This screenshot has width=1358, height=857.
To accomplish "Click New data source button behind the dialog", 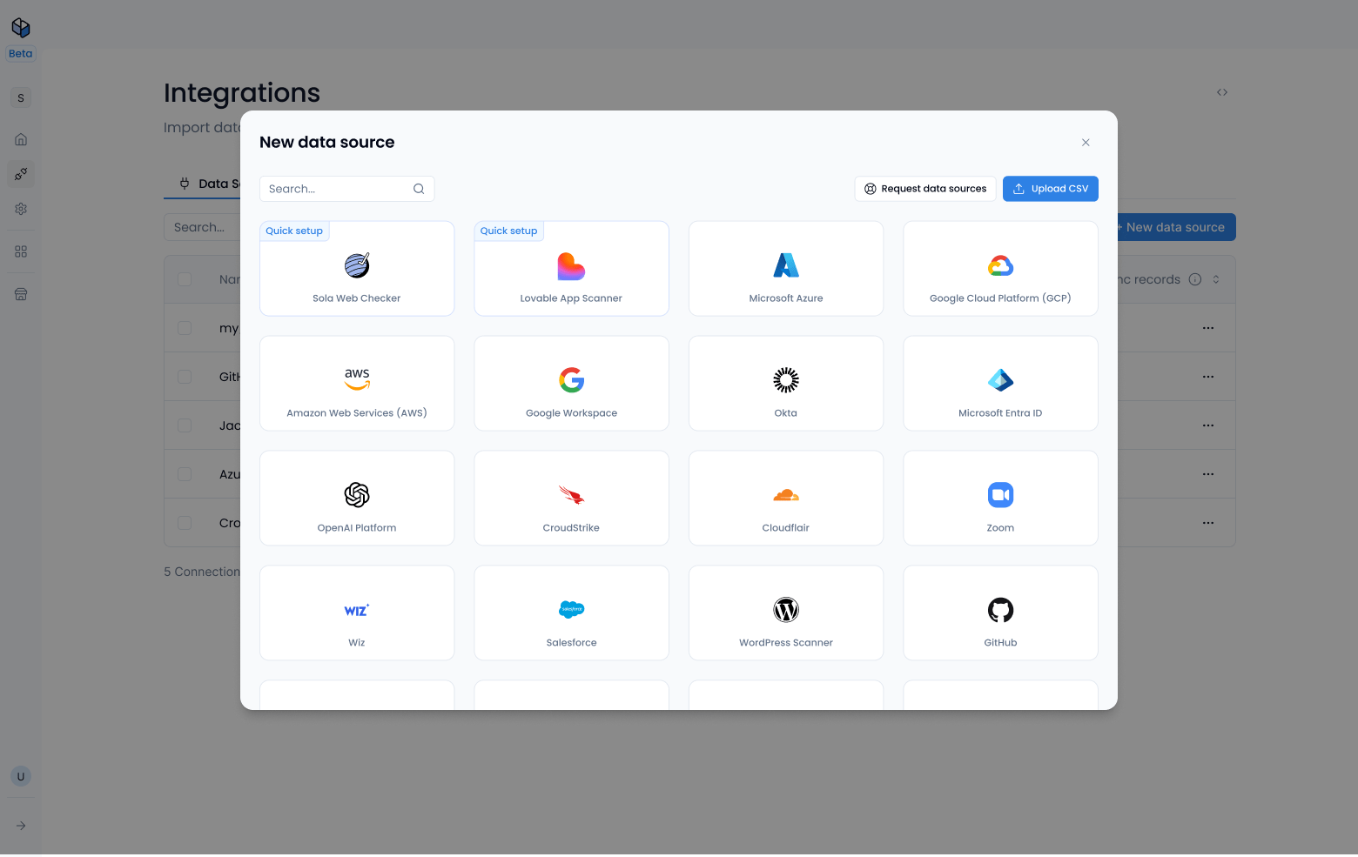I will (x=1175, y=227).
